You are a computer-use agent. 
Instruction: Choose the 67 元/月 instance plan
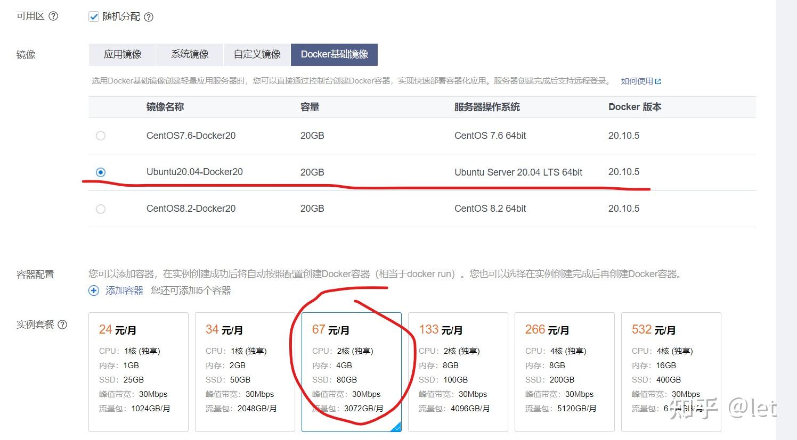352,372
